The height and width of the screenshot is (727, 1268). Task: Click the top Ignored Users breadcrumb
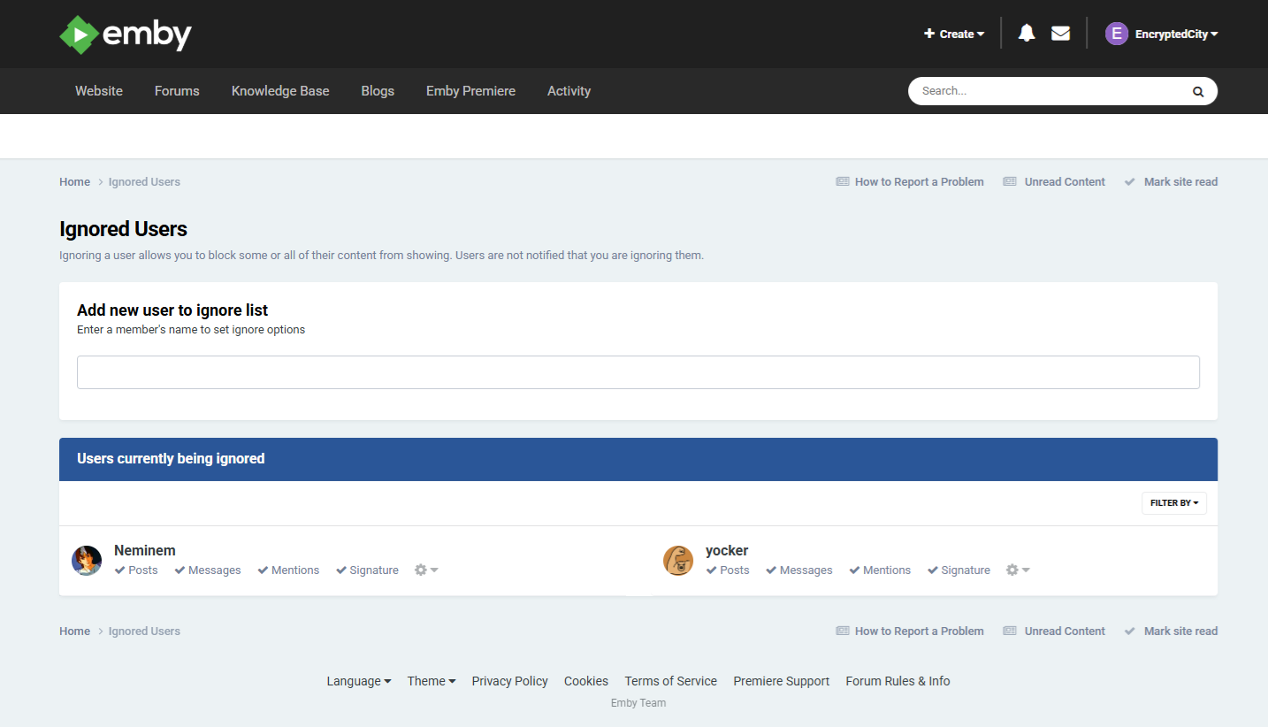tap(144, 182)
